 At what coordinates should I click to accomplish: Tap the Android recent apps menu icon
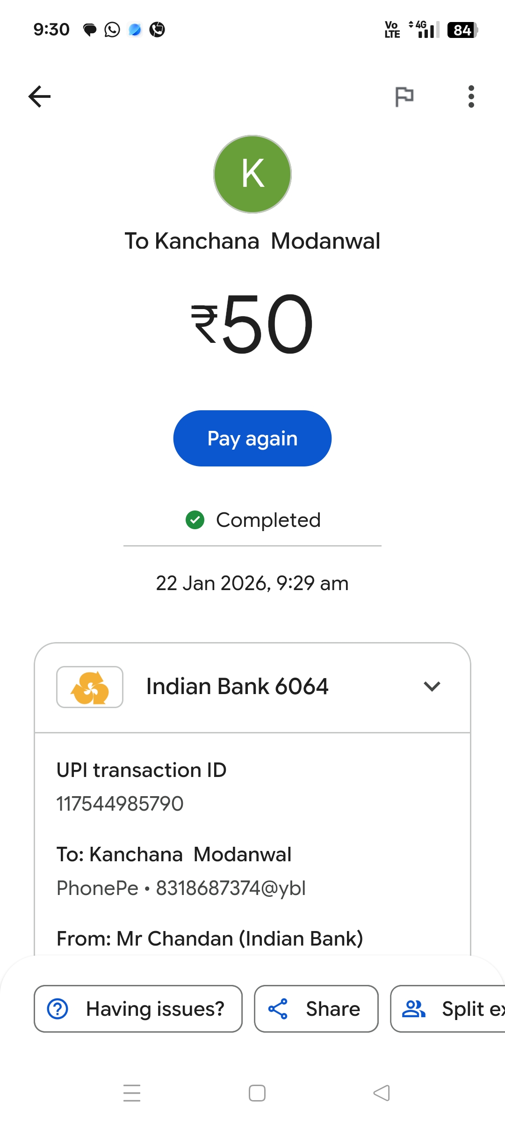coord(132,1093)
